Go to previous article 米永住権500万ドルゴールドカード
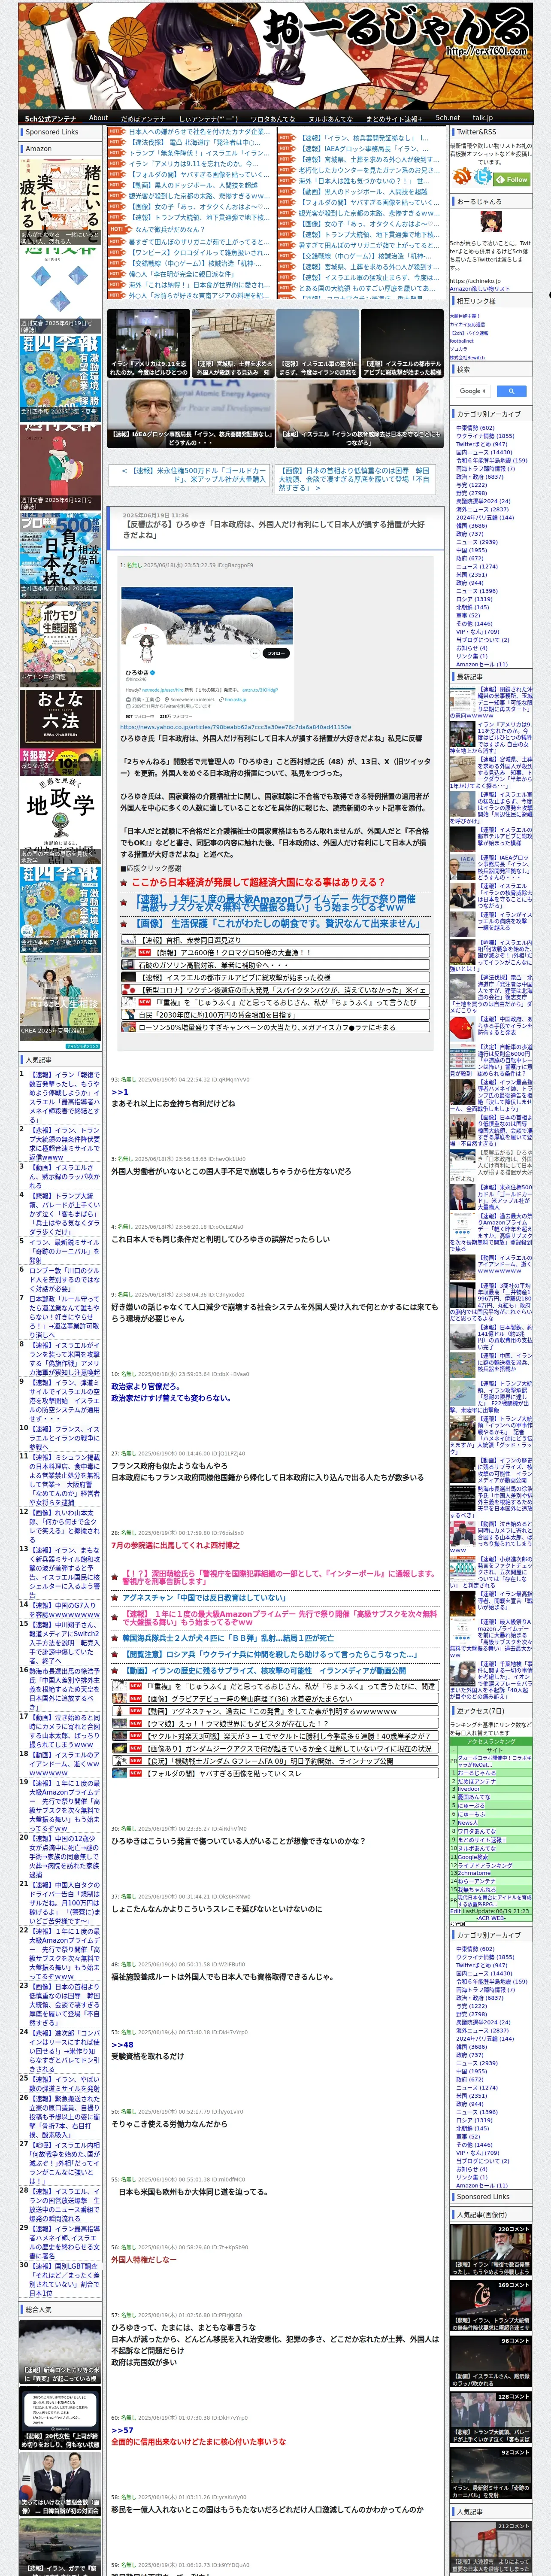The width and height of the screenshot is (551, 2576). [x=194, y=475]
